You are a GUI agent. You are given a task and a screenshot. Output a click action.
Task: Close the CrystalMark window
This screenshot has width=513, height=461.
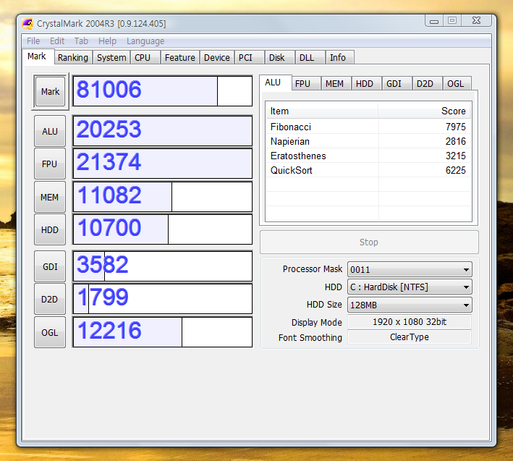[476, 20]
